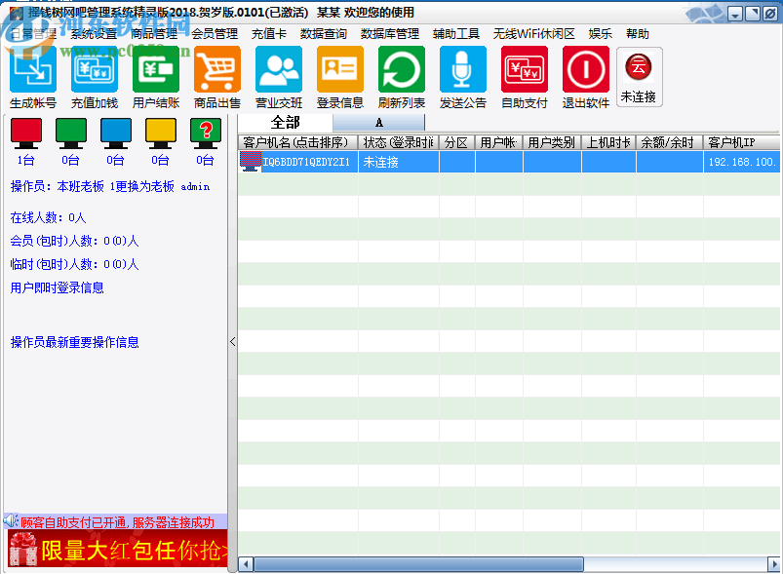783x574 pixels.
Task: Click the 生成帐号 toolbar icon
Action: point(33,69)
